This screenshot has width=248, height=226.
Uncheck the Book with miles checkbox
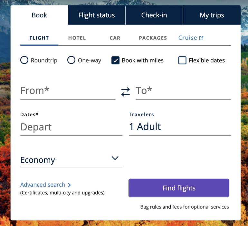115,60
